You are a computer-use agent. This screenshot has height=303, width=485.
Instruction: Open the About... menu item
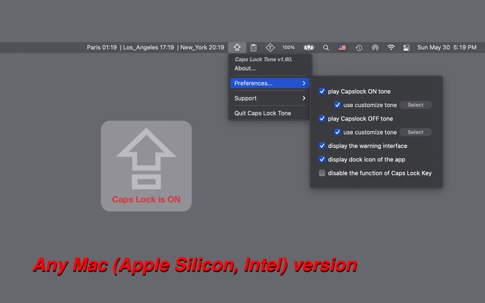coord(269,68)
